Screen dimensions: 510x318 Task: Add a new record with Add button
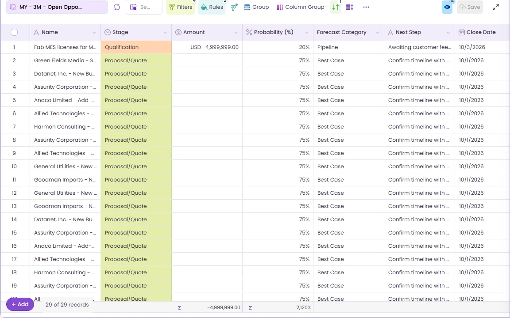[x=20, y=304]
